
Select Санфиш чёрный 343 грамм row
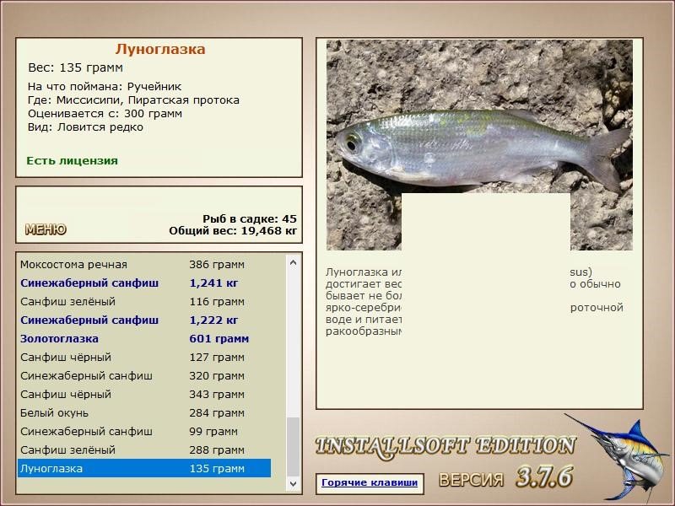[144, 394]
